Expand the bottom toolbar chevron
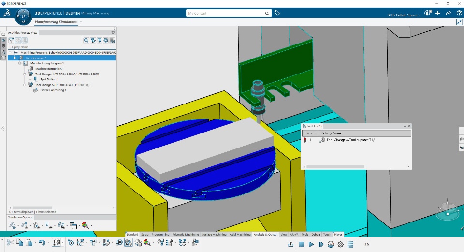 2,238
